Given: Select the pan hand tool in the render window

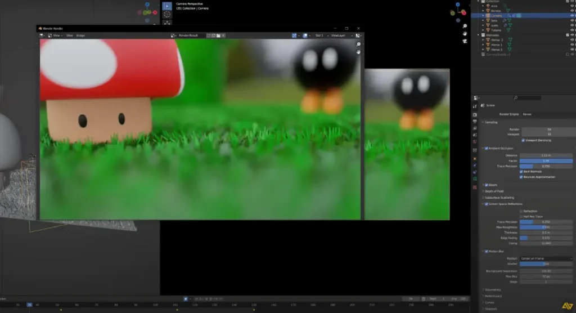Looking at the screenshot, I should (358, 52).
